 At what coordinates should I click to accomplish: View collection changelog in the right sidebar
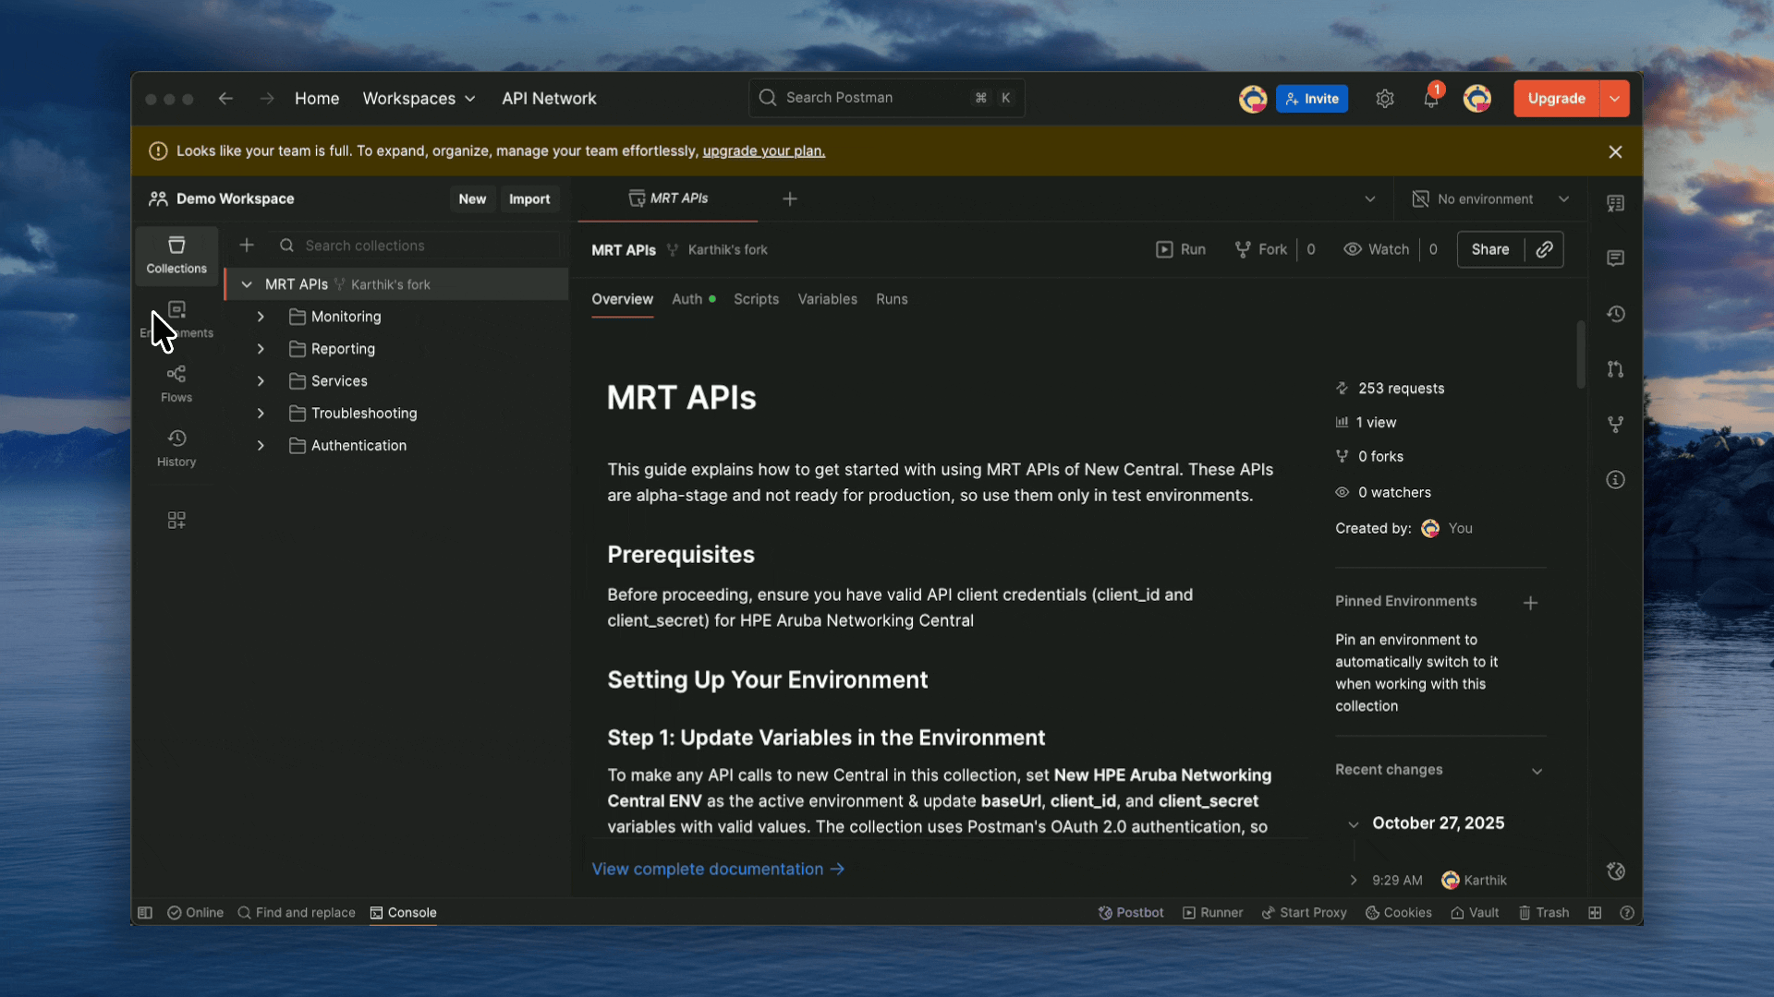click(x=1617, y=314)
